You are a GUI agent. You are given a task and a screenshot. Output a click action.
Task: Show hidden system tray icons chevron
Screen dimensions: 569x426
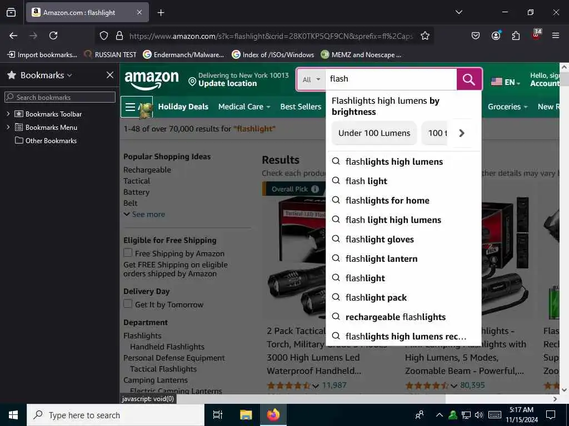pos(439,415)
